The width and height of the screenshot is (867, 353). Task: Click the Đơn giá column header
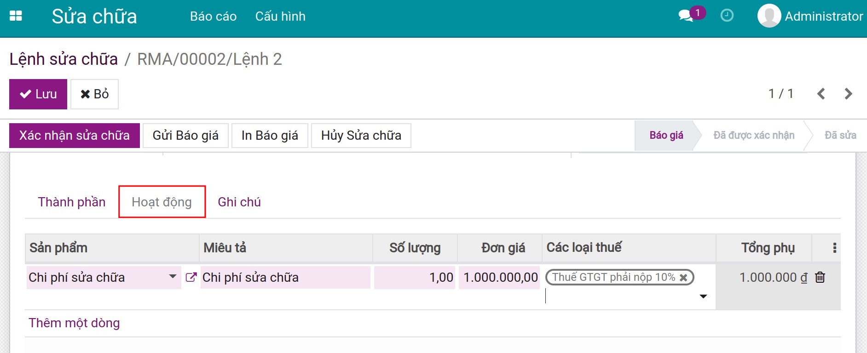(500, 248)
